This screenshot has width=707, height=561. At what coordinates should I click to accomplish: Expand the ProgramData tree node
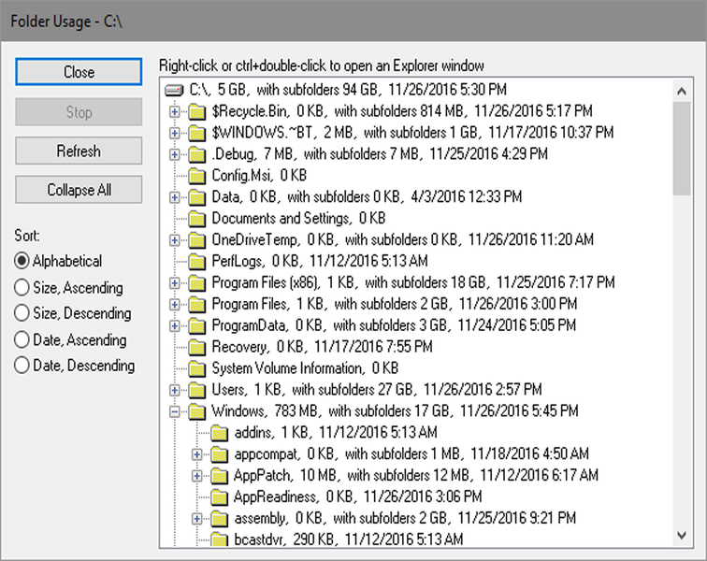(175, 326)
